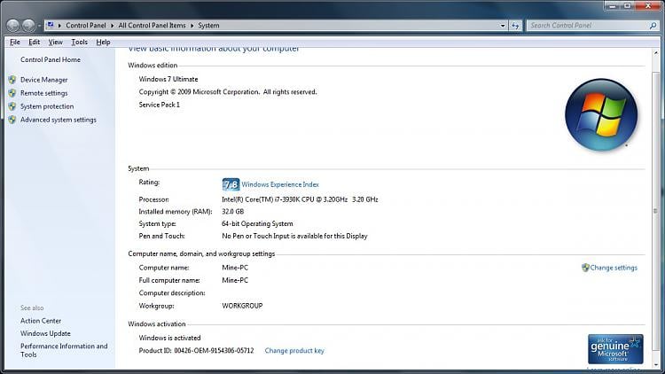Go to Control Panel breadcrumb
The width and height of the screenshot is (665, 374).
86,26
